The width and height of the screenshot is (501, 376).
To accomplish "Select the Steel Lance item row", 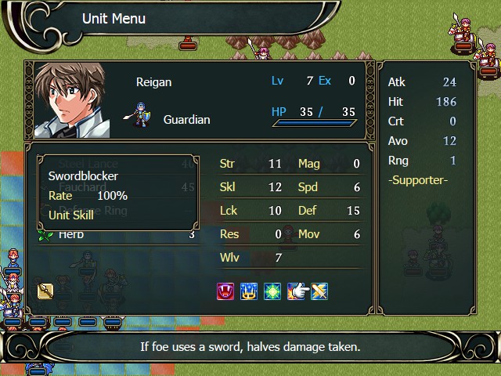I will coord(117,164).
